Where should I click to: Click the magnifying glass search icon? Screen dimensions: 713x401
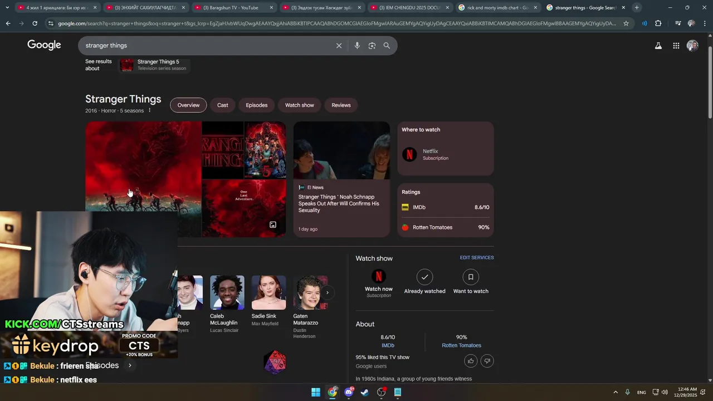(x=387, y=46)
